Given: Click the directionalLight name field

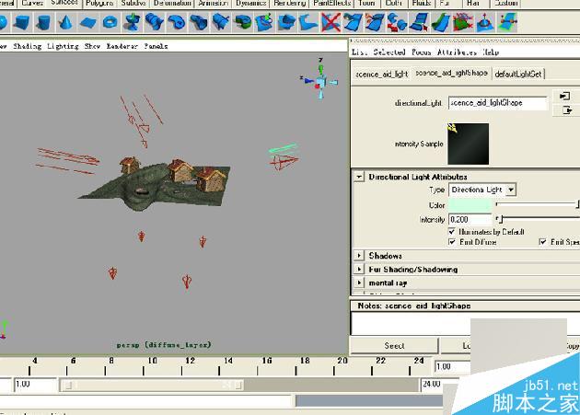Looking at the screenshot, I should click(497, 103).
